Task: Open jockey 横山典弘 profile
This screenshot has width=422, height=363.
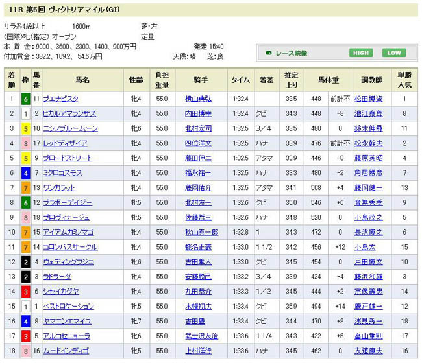Action: (x=198, y=99)
